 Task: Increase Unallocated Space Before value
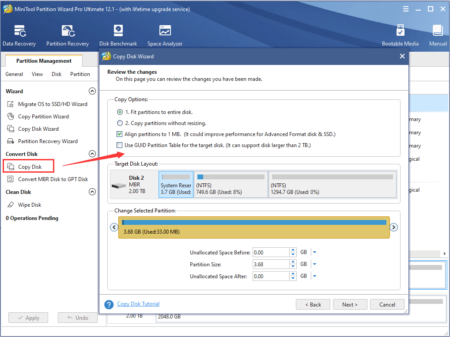pyautogui.click(x=293, y=250)
